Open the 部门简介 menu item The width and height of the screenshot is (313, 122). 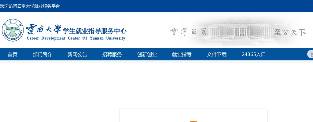42,55
